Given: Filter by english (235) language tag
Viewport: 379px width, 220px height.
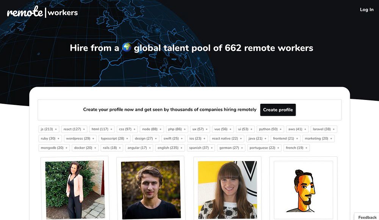Looking at the screenshot, I should (x=170, y=148).
